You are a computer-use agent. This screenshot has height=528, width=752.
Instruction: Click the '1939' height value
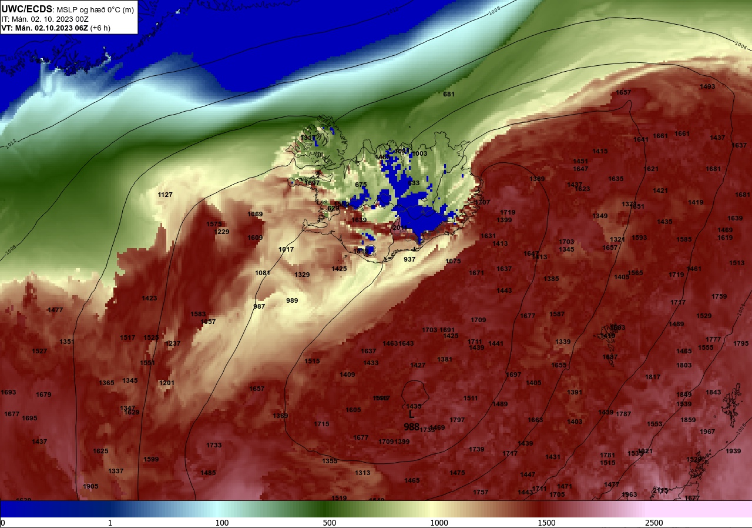pyautogui.click(x=733, y=451)
